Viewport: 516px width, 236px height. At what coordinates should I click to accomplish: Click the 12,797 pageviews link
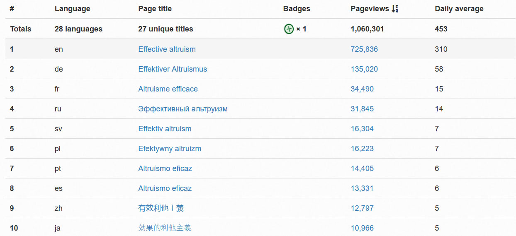(x=362, y=208)
